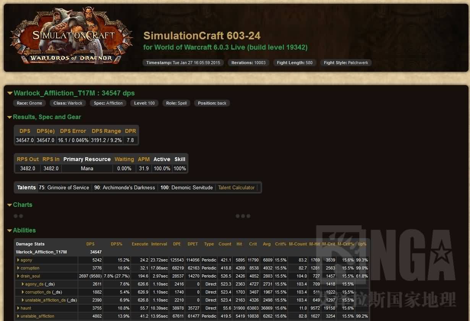Click the 34547.0 DPS value cell

25,140
